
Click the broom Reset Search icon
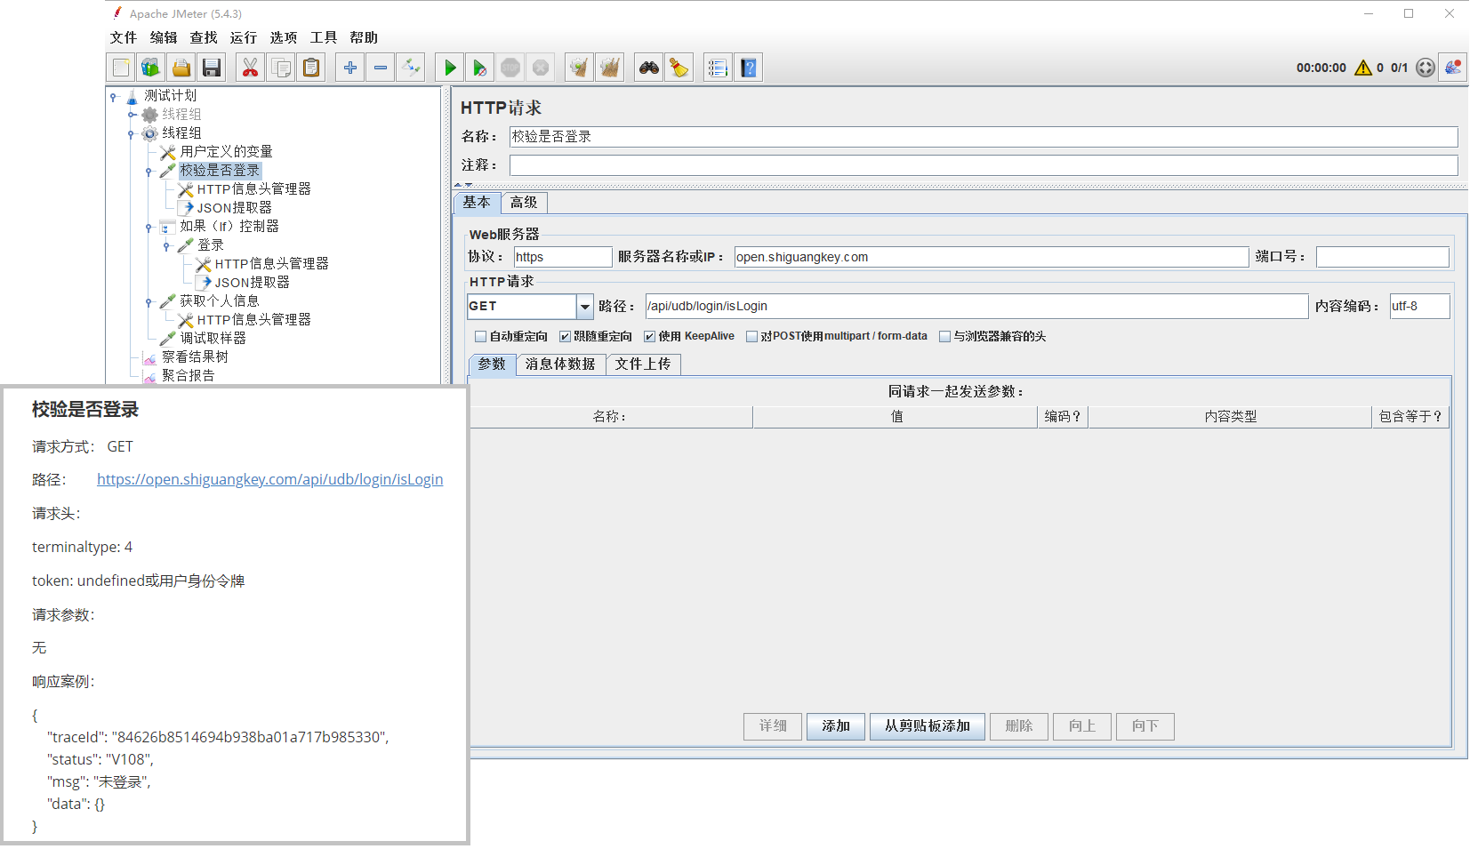(679, 68)
